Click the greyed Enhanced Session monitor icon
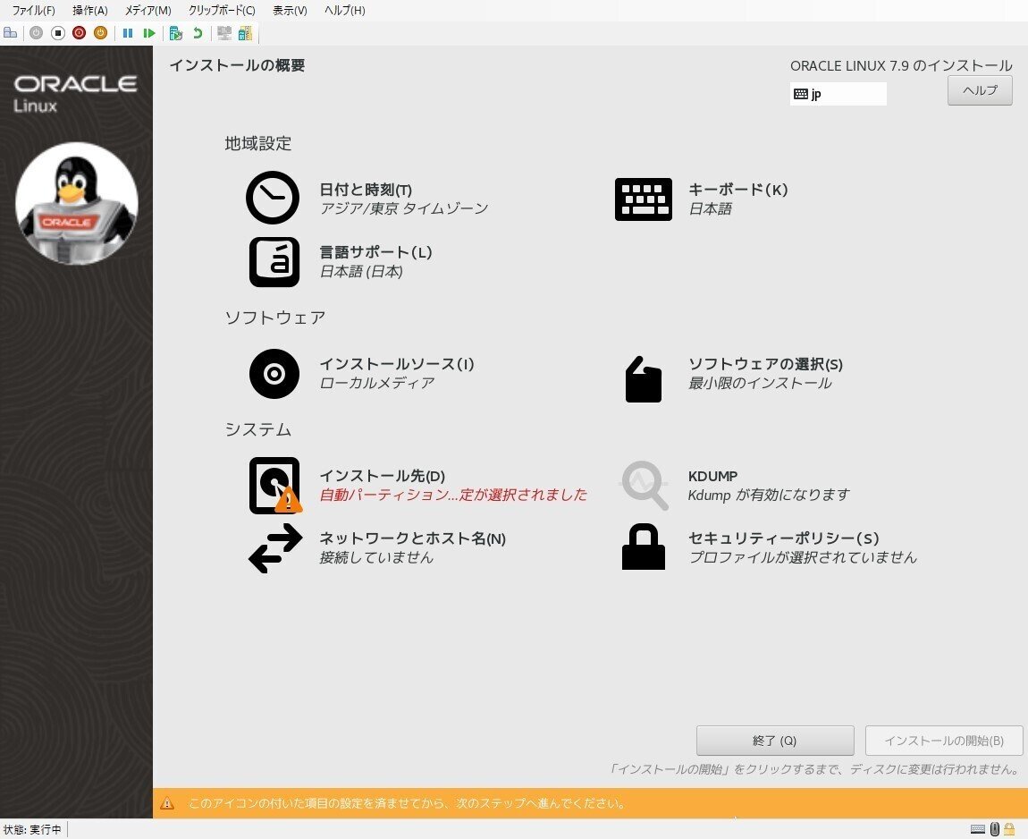Image resolution: width=1028 pixels, height=839 pixels. coord(224,33)
